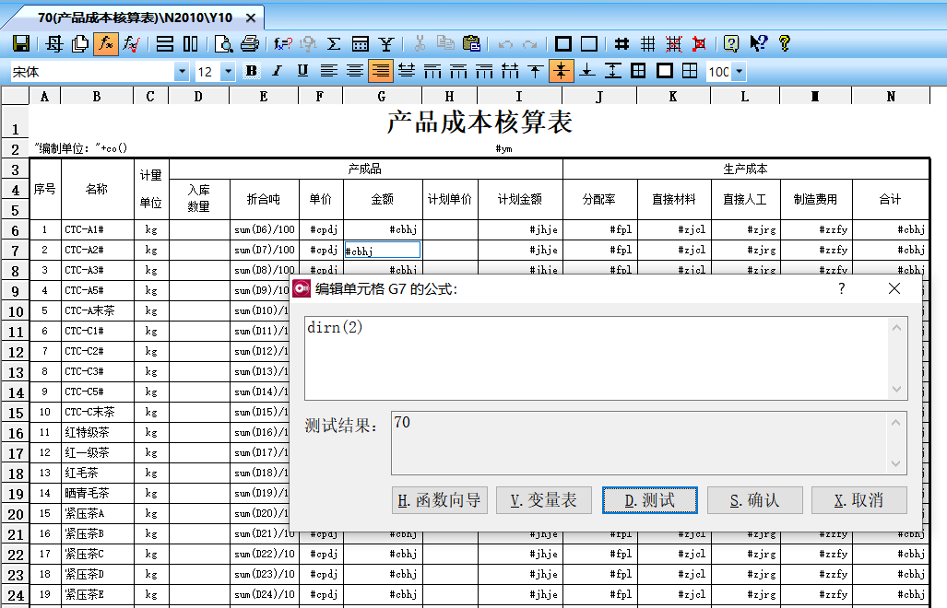Open print preview with magnifier icon
This screenshot has height=608, width=947.
point(223,43)
